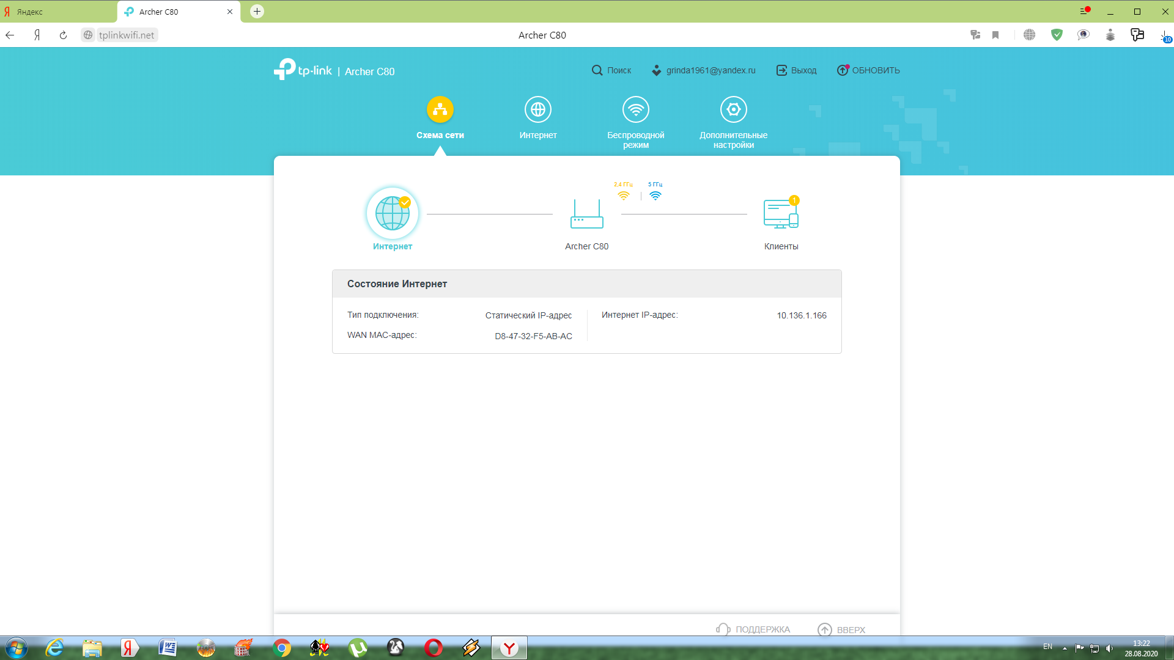Click the Статический IP-адрес connection type value
Image resolution: width=1174 pixels, height=660 pixels.
tap(528, 315)
